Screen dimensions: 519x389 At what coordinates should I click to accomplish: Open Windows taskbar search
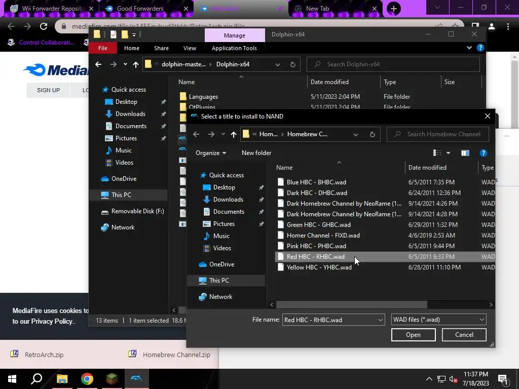(36, 379)
